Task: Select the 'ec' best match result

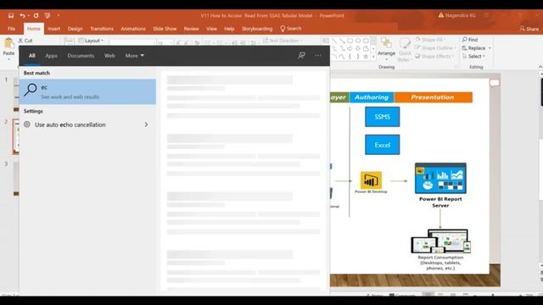Action: [87, 91]
